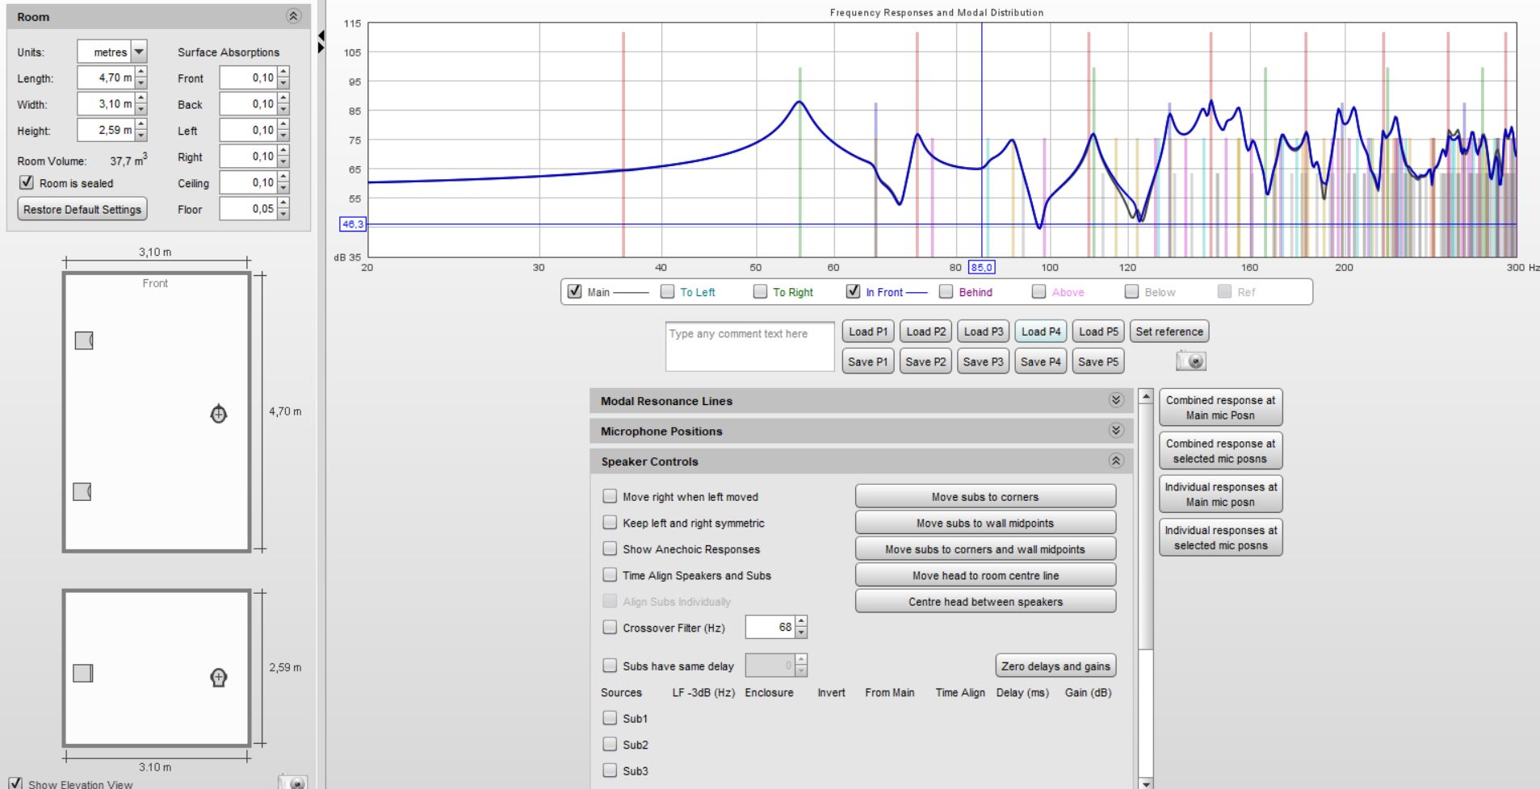Click Move subs to corners and wall midpoints
The height and width of the screenshot is (789, 1540).
(x=985, y=549)
